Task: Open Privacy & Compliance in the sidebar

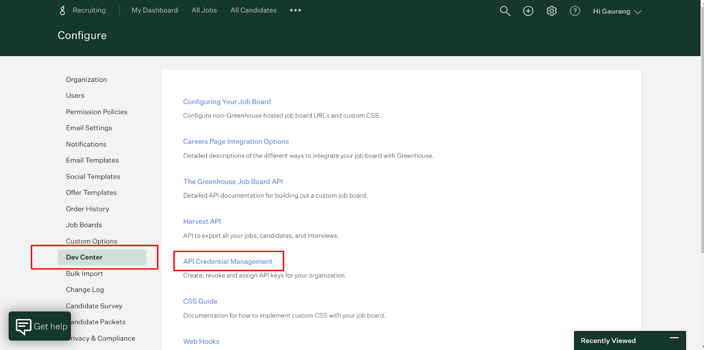Action: (x=102, y=338)
